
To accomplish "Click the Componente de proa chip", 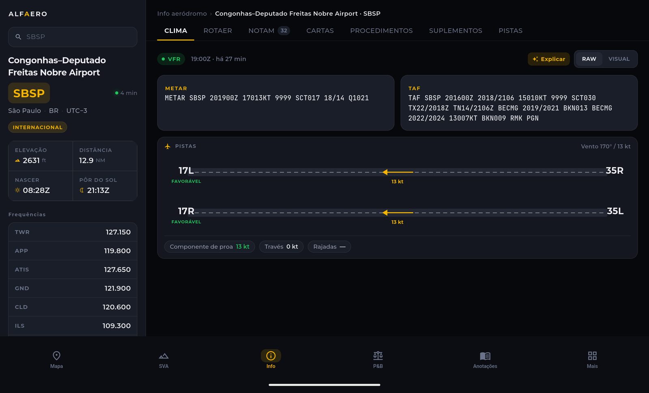I will (210, 246).
